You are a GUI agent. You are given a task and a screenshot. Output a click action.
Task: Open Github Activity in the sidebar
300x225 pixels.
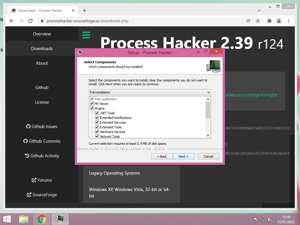(x=42, y=156)
